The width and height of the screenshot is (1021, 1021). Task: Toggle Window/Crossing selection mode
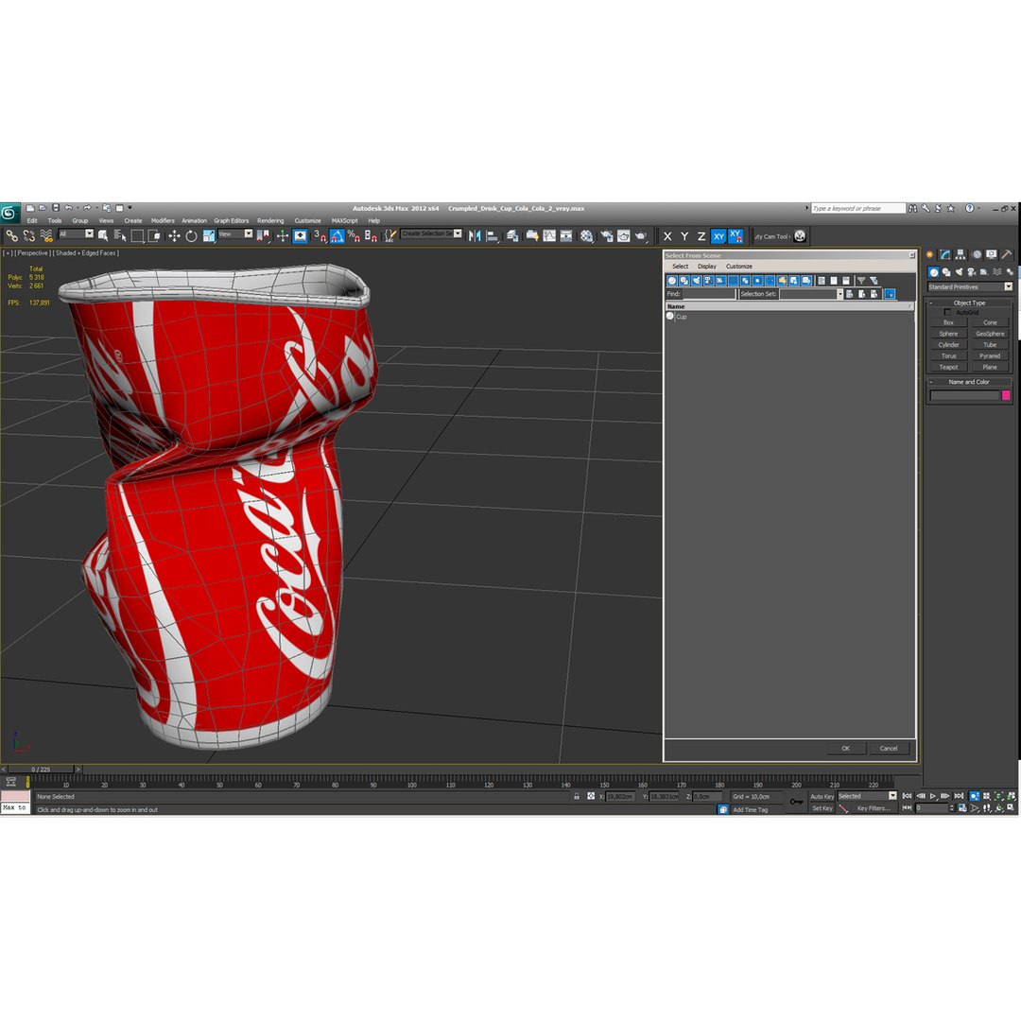tap(154, 235)
